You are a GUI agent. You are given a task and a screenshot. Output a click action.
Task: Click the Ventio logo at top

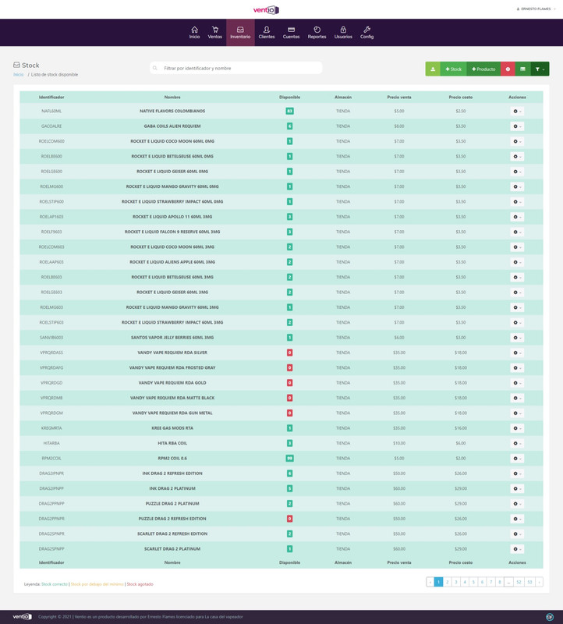pos(266,9)
